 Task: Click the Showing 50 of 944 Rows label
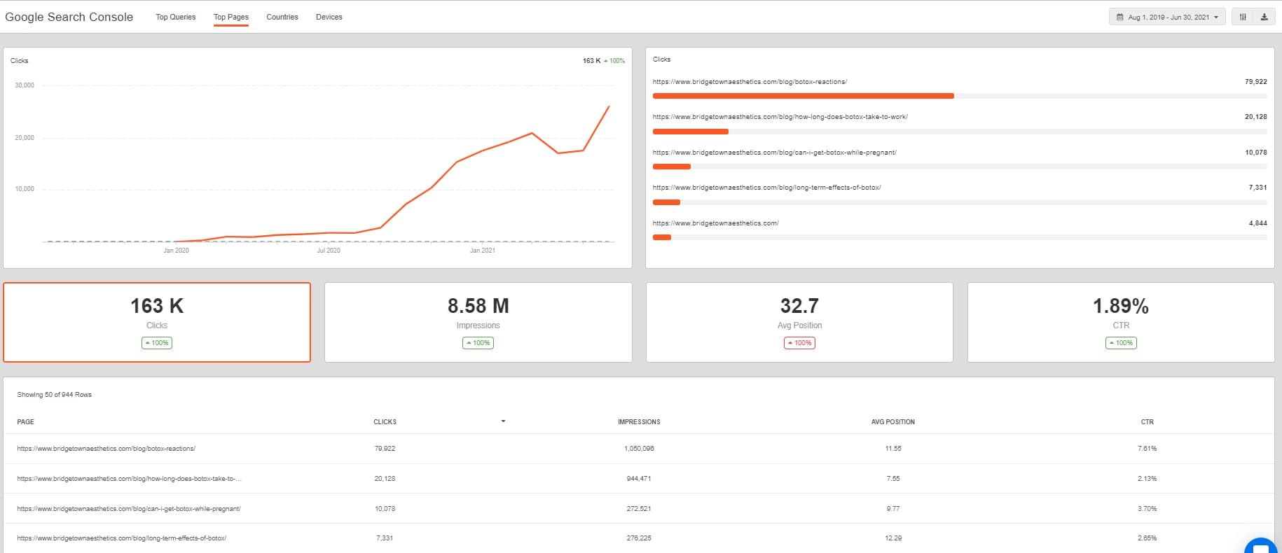click(55, 395)
